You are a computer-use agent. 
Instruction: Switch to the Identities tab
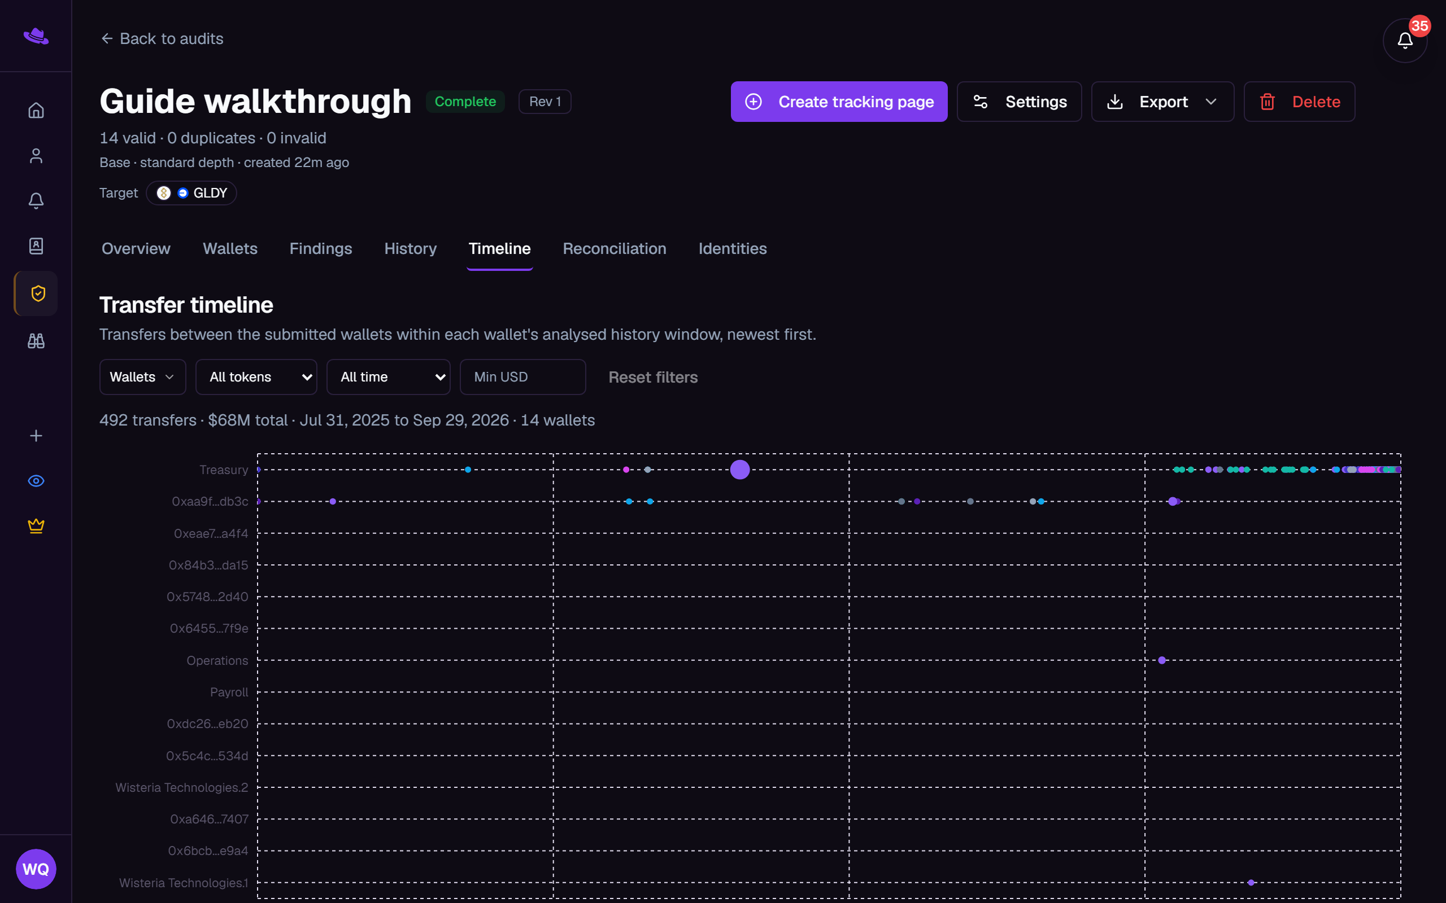pyautogui.click(x=733, y=248)
